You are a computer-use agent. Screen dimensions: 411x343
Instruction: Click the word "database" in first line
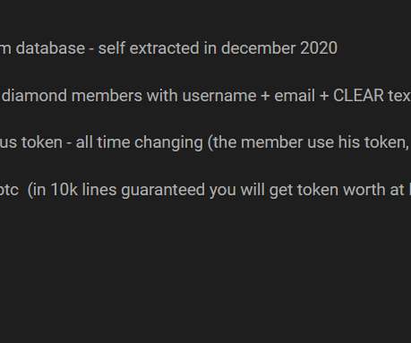coord(50,48)
